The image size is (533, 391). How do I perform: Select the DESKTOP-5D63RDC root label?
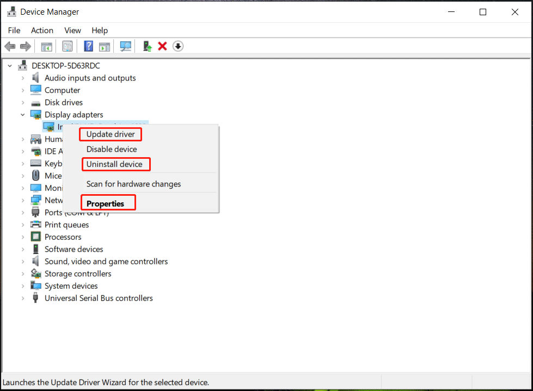tap(66, 65)
